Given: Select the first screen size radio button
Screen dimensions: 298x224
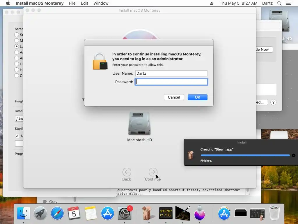Looking at the screenshot, I should pos(17,35).
